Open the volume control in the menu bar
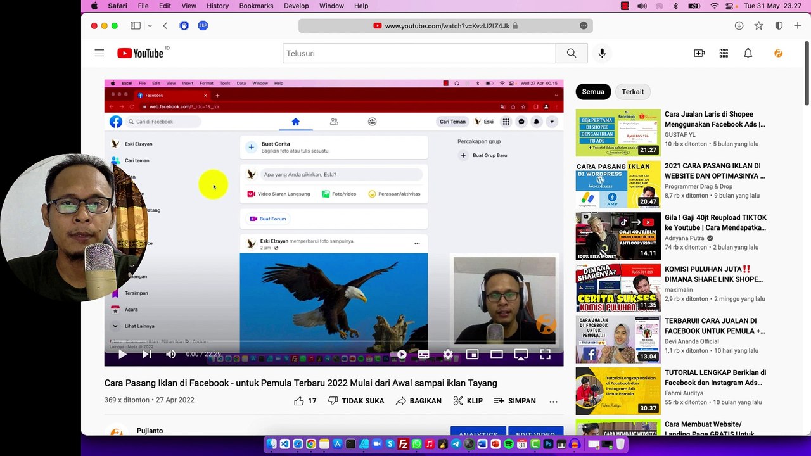 point(642,6)
